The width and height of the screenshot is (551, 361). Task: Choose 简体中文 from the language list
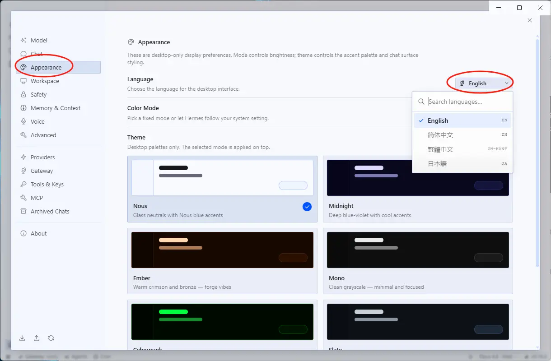pyautogui.click(x=462, y=135)
